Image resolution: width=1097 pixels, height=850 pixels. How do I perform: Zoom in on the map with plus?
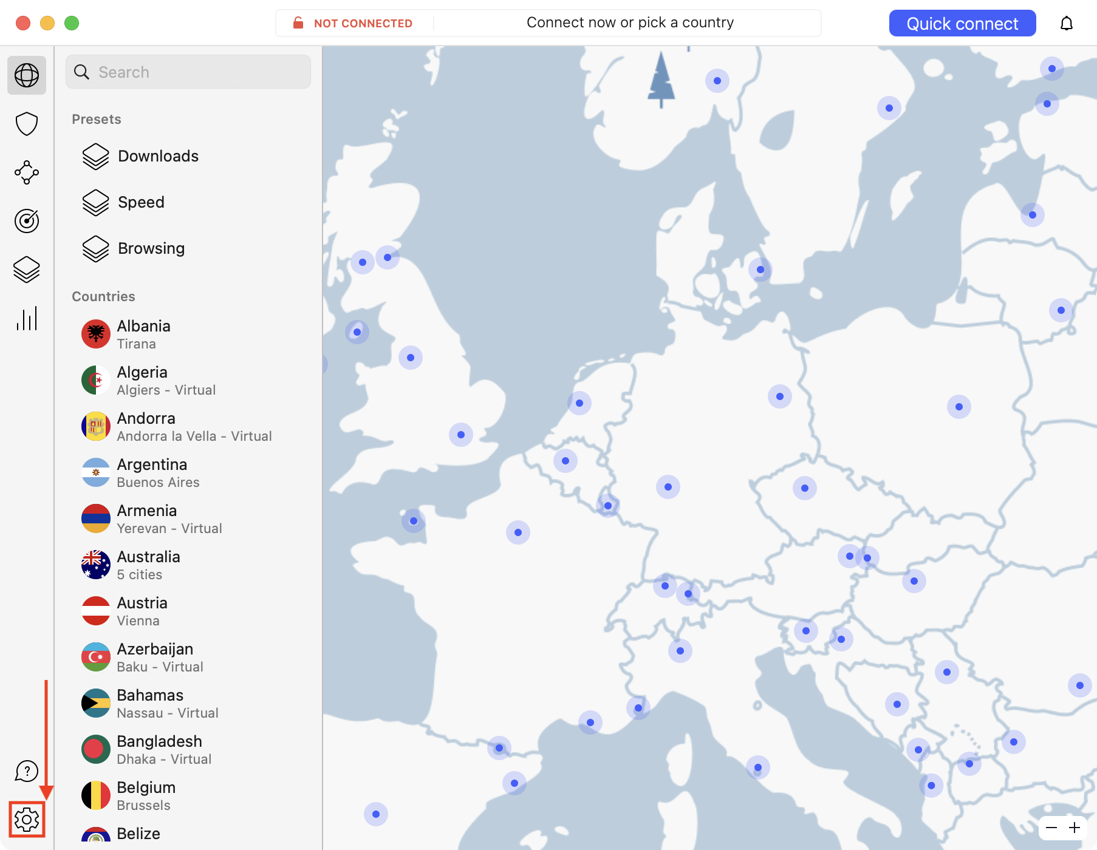tap(1075, 828)
